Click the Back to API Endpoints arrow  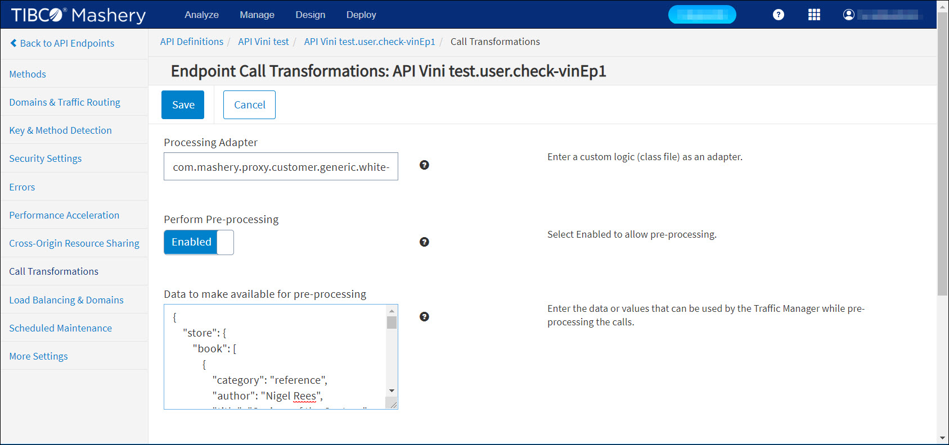tap(14, 43)
